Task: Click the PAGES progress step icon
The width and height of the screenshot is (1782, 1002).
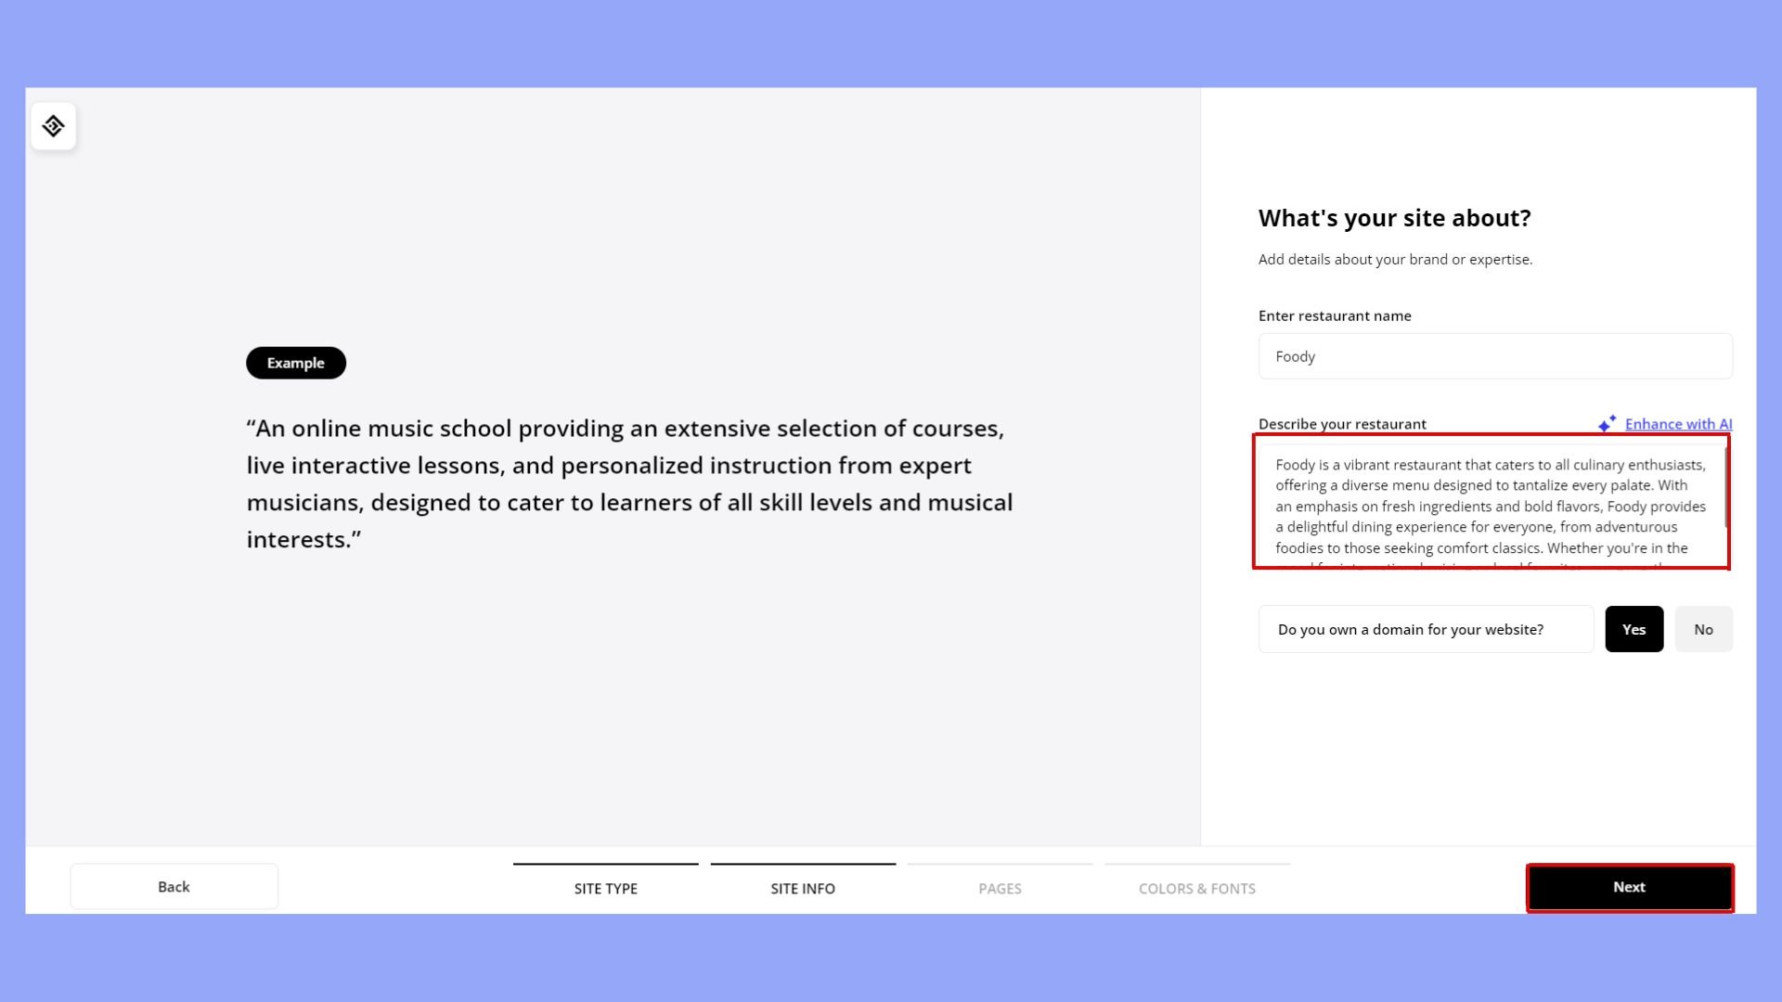Action: tap(1000, 887)
